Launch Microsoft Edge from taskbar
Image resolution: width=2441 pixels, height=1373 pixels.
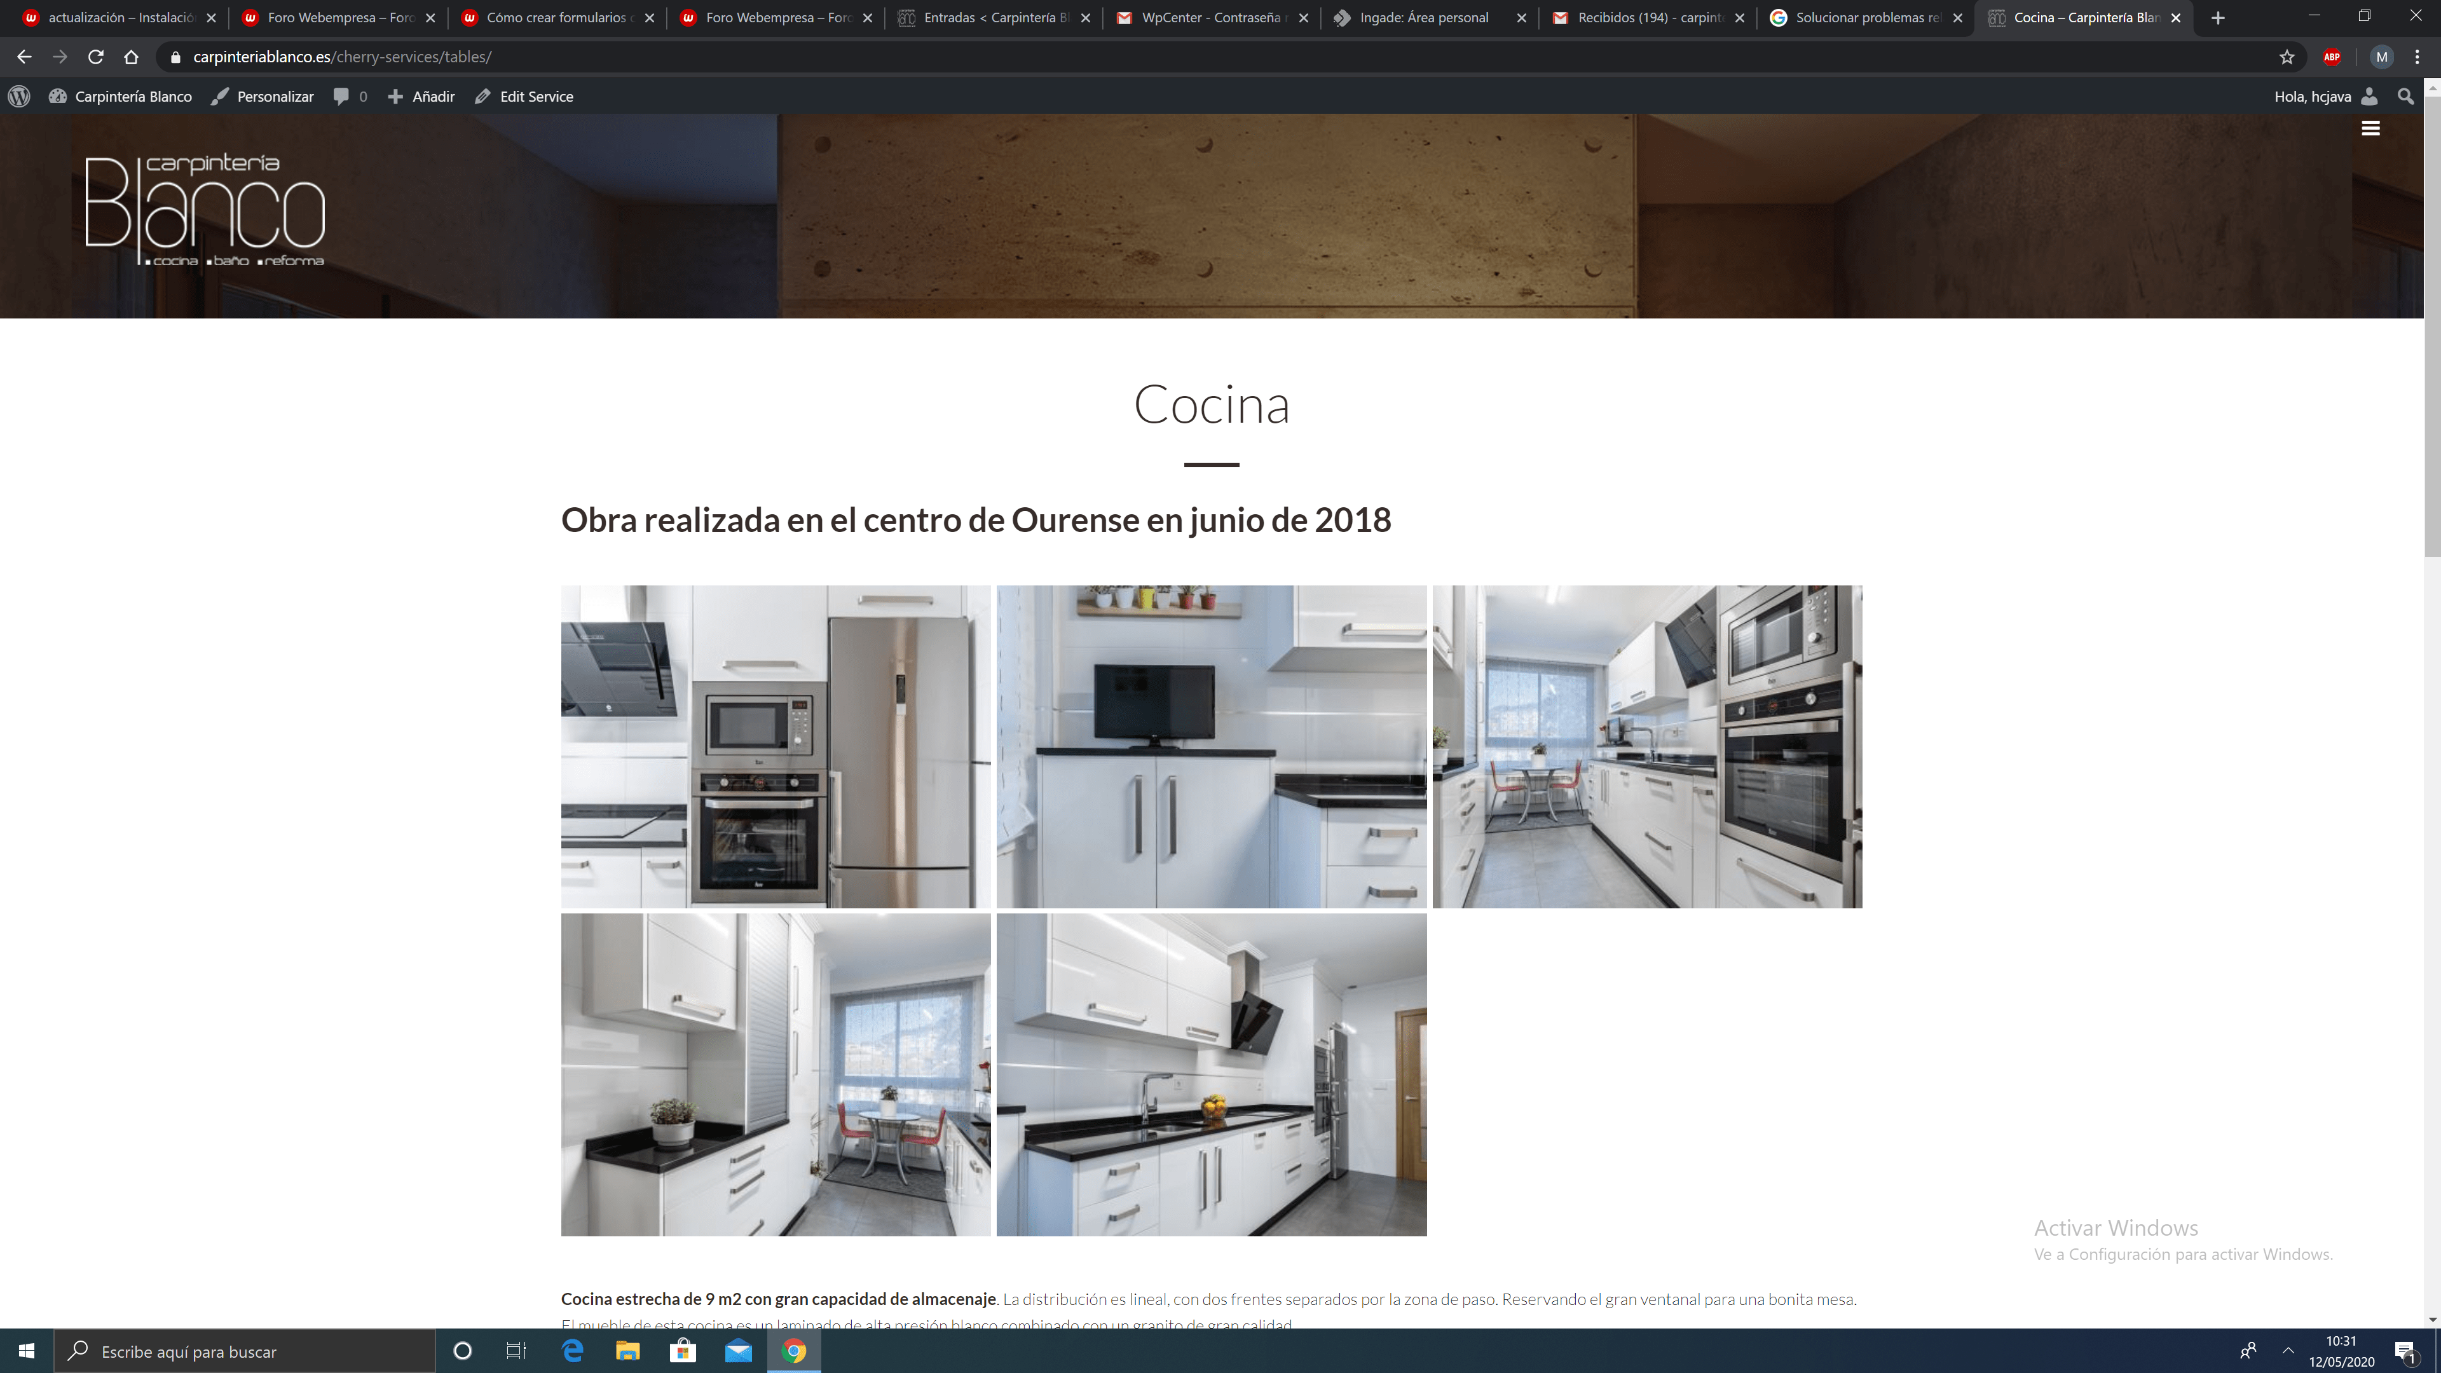coord(572,1351)
